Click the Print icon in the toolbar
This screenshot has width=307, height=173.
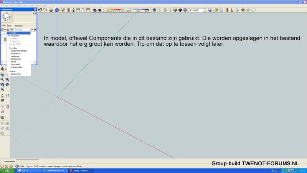click(51, 10)
